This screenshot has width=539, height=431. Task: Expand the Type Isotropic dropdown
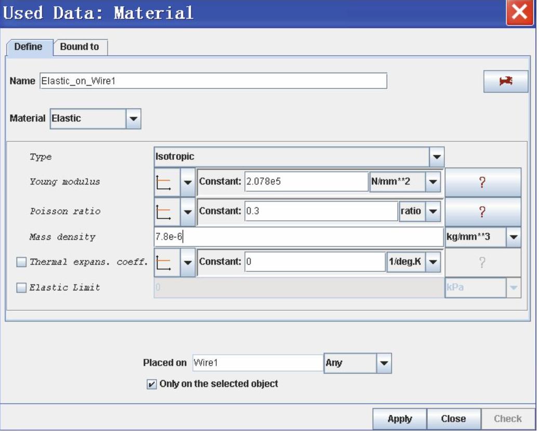(x=436, y=156)
